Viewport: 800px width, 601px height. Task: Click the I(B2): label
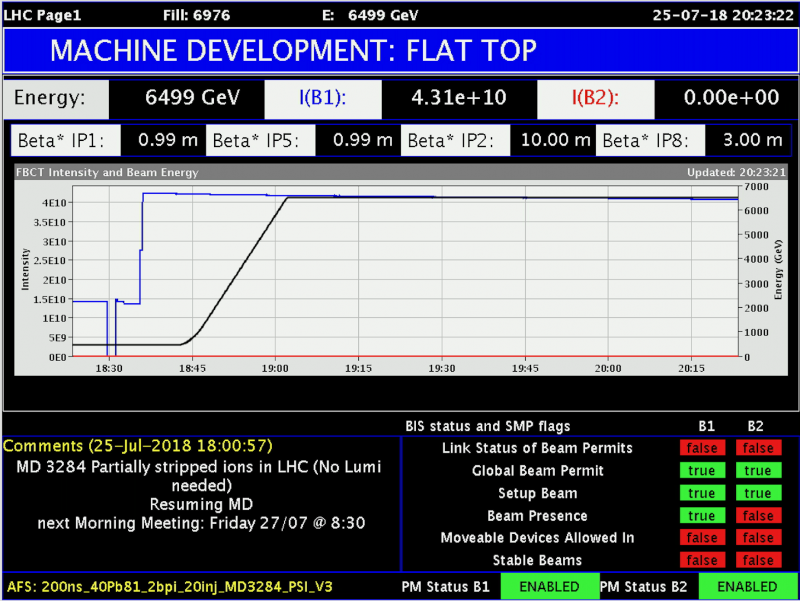(x=595, y=99)
